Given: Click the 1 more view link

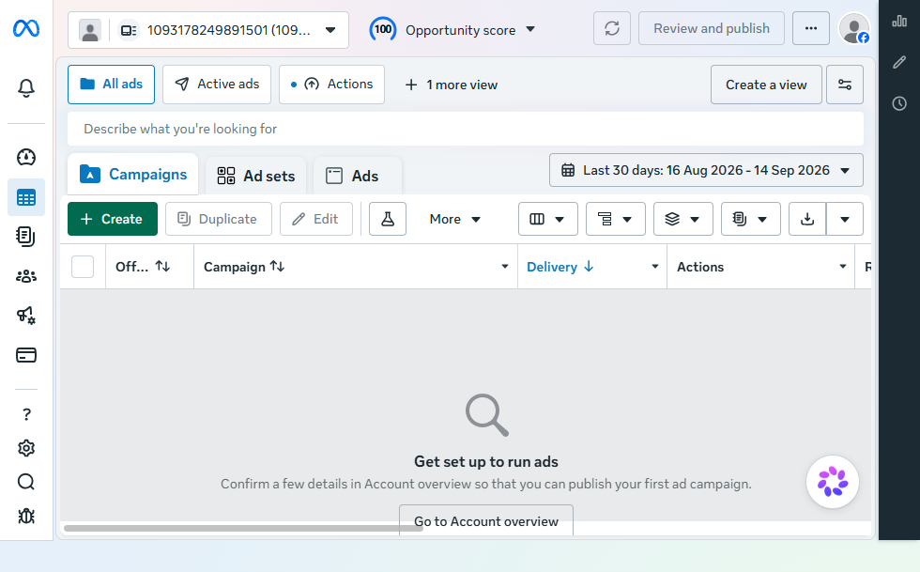Looking at the screenshot, I should tap(452, 85).
